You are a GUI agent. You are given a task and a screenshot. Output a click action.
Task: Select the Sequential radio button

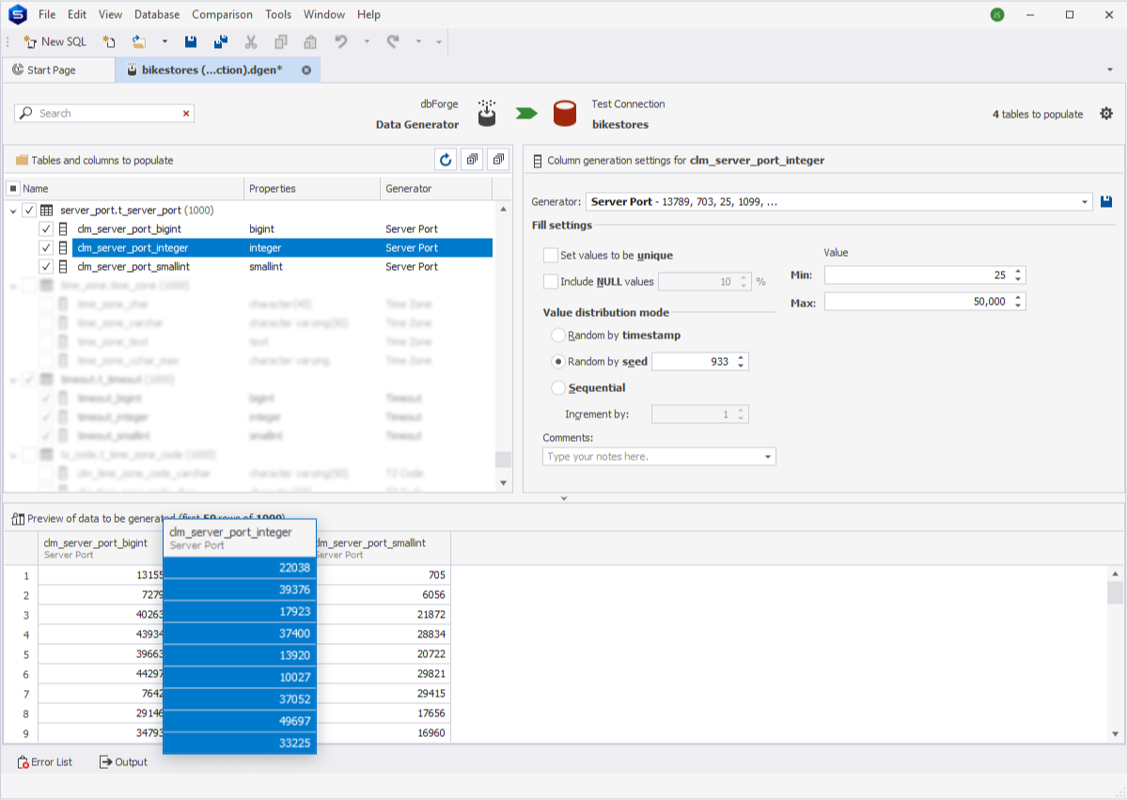pyautogui.click(x=558, y=388)
